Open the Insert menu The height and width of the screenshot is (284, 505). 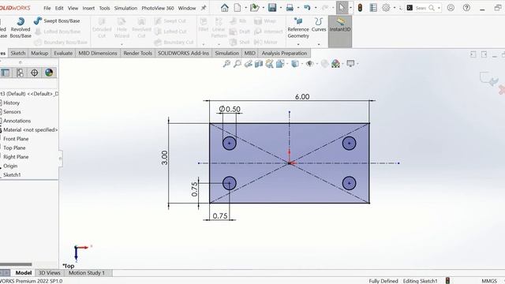(x=88, y=8)
